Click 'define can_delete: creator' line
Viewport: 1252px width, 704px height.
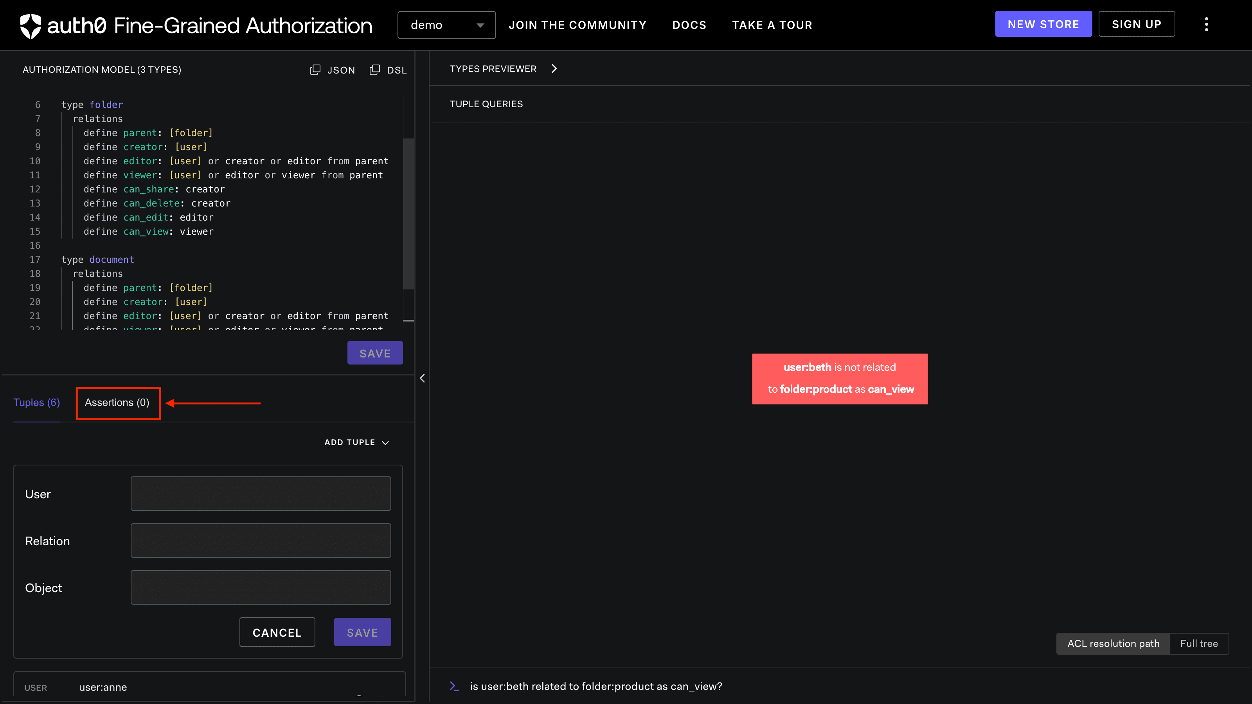pos(157,203)
